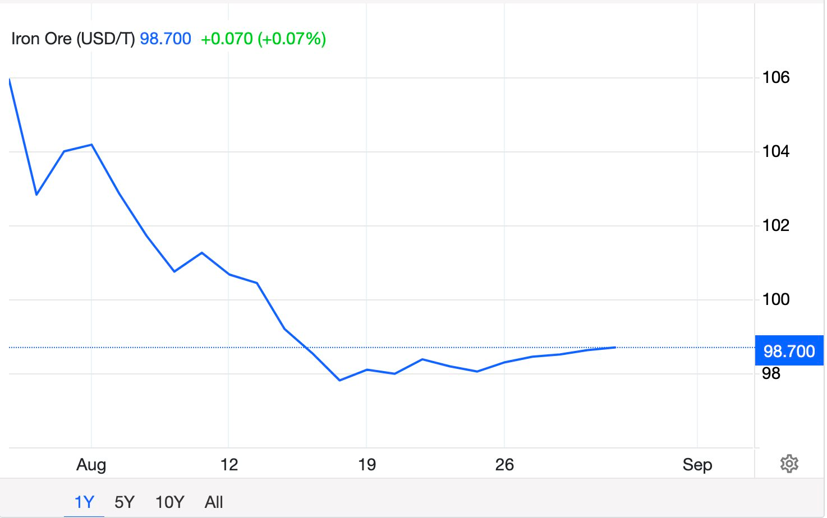Image resolution: width=827 pixels, height=518 pixels.
Task: Click the blue 98.700 price axis tag
Action: coord(789,351)
